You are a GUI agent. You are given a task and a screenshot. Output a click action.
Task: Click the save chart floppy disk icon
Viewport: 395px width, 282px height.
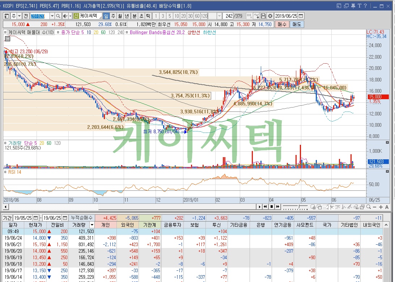[x=263, y=16]
